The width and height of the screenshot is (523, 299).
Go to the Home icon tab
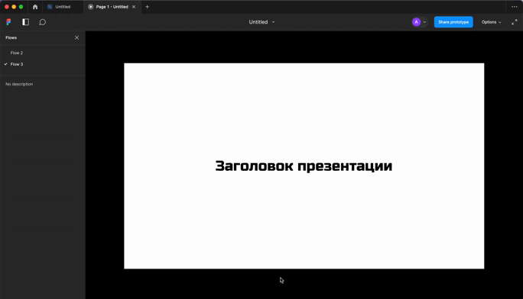point(35,7)
